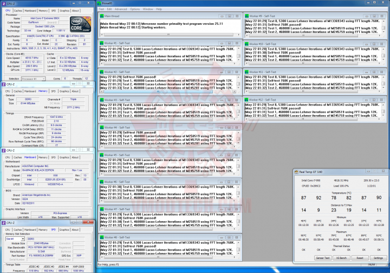Image resolution: width=390 pixels, height=273 pixels.
Task: Click the Worker #11 Self-Test window icon
Action: pos(247,72)
